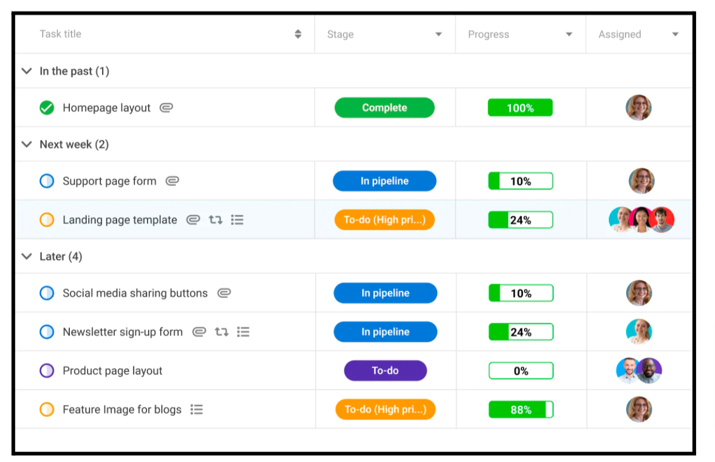Collapse the 'Next week' group
The image size is (715, 462).
coord(26,144)
